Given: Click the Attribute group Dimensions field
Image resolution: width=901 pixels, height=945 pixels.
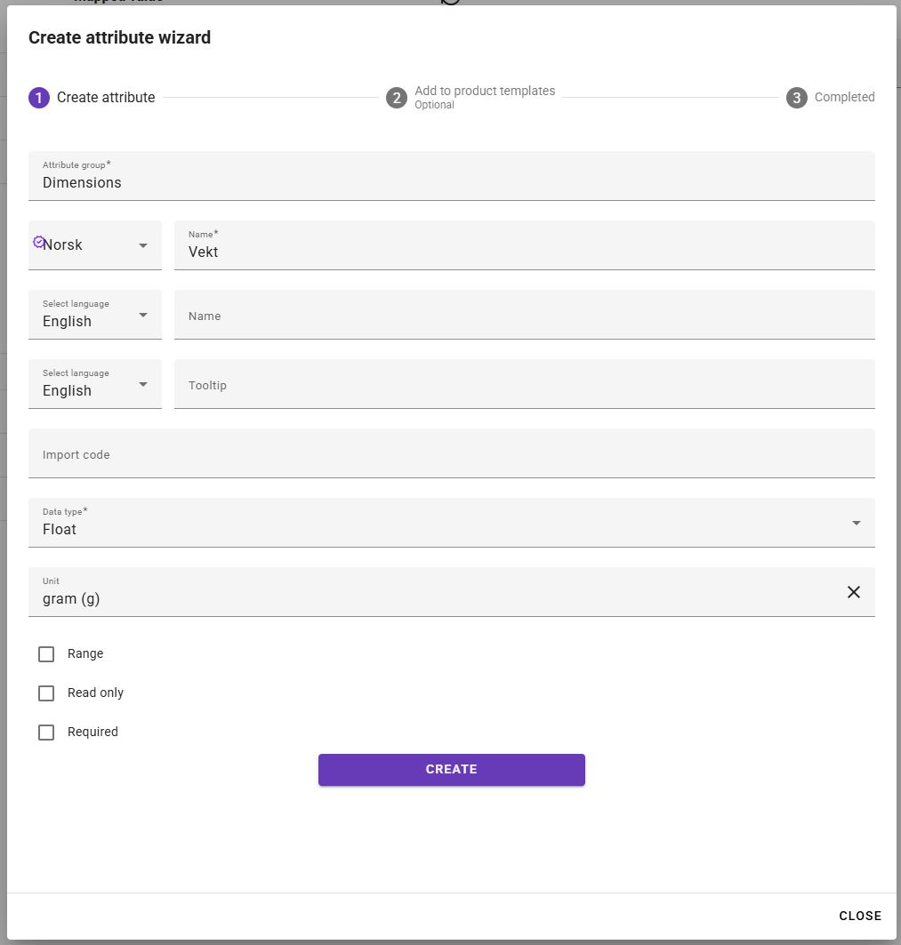Looking at the screenshot, I should 452,176.
